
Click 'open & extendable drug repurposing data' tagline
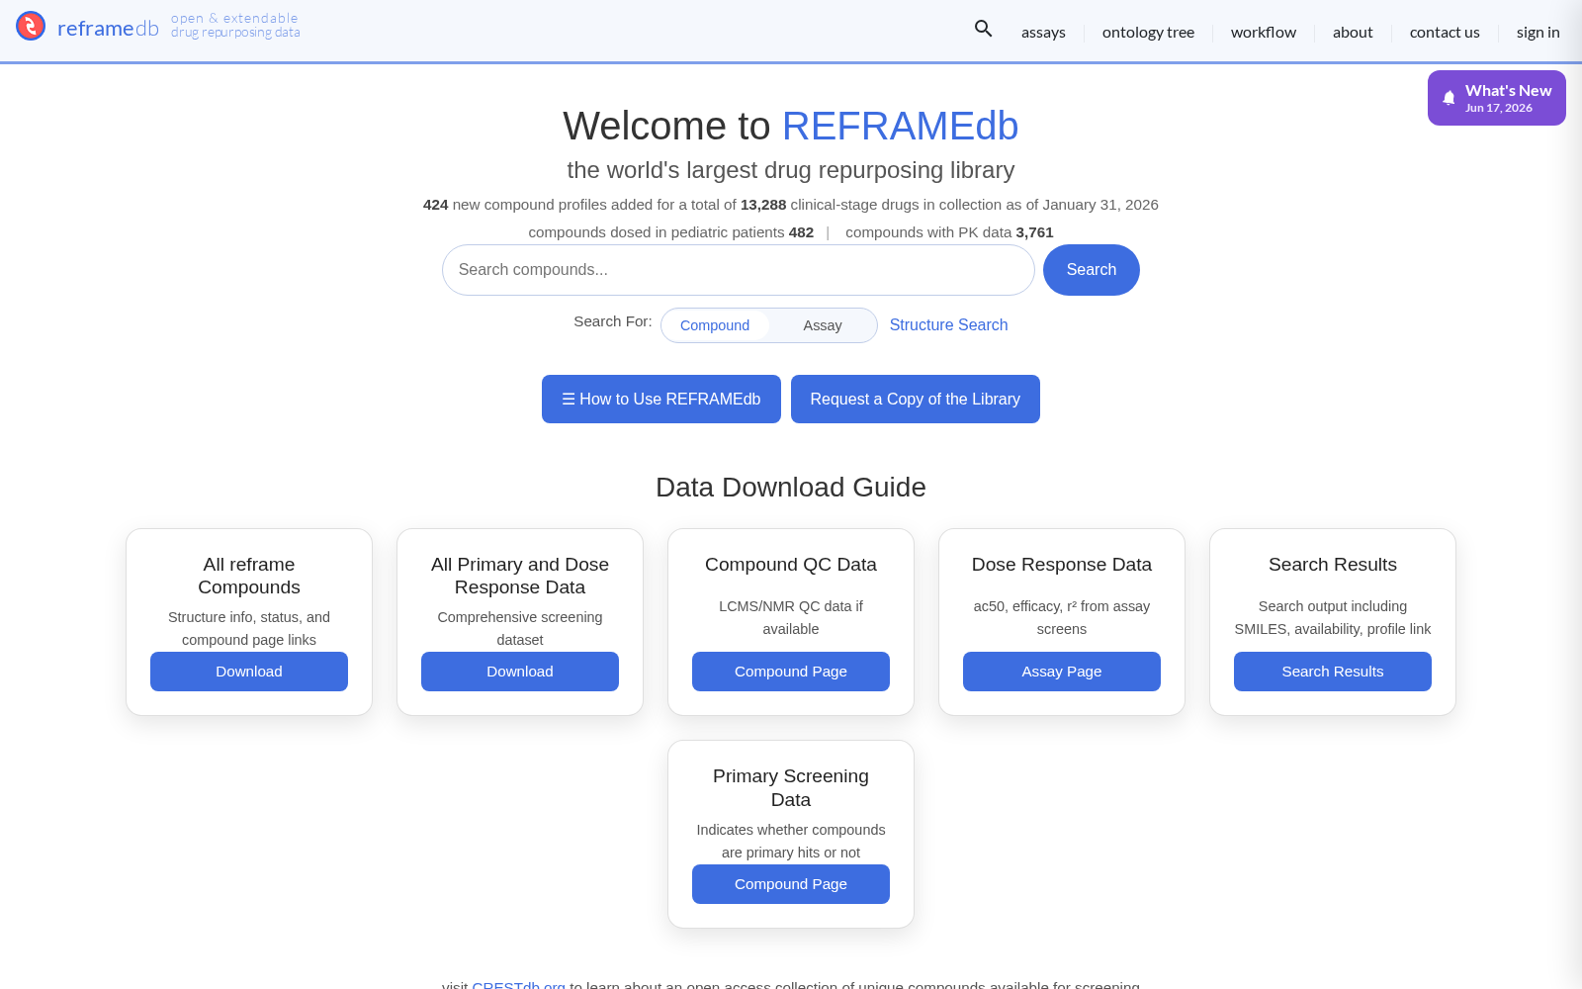[x=235, y=25]
